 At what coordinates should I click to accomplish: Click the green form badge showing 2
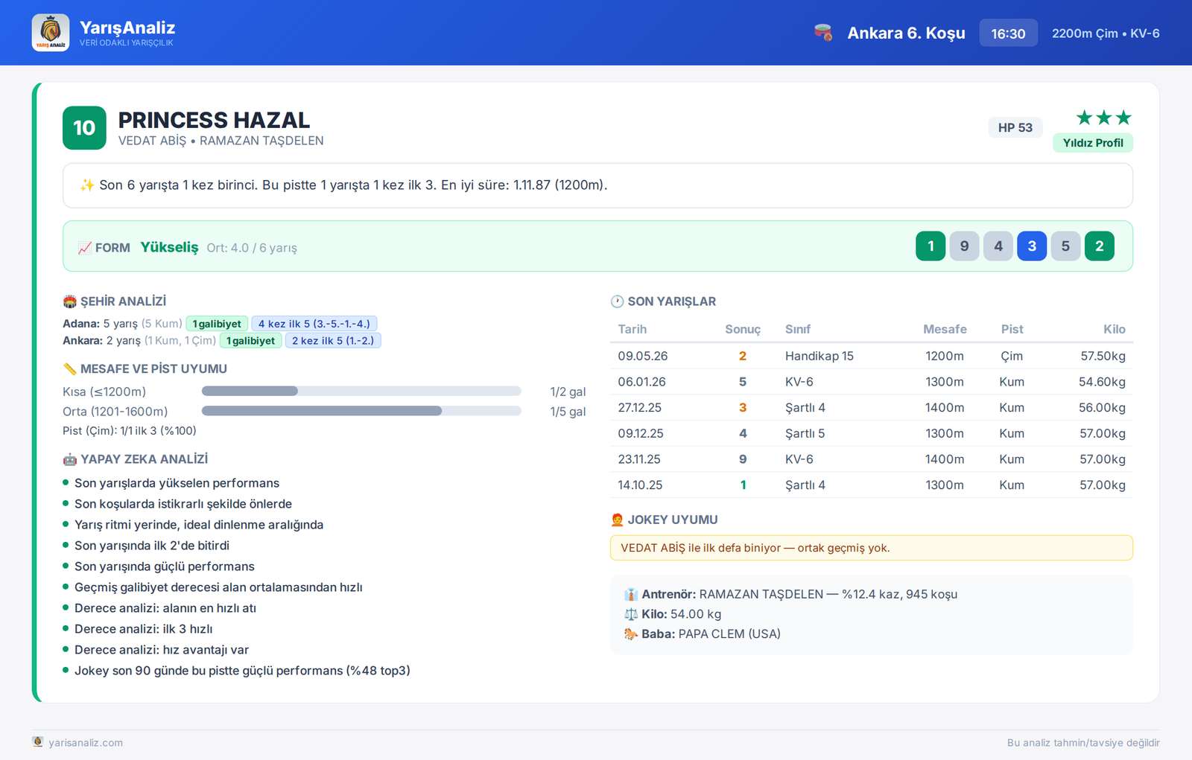(x=1100, y=246)
